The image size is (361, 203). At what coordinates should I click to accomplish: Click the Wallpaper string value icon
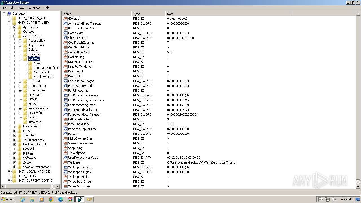[x=65, y=162]
